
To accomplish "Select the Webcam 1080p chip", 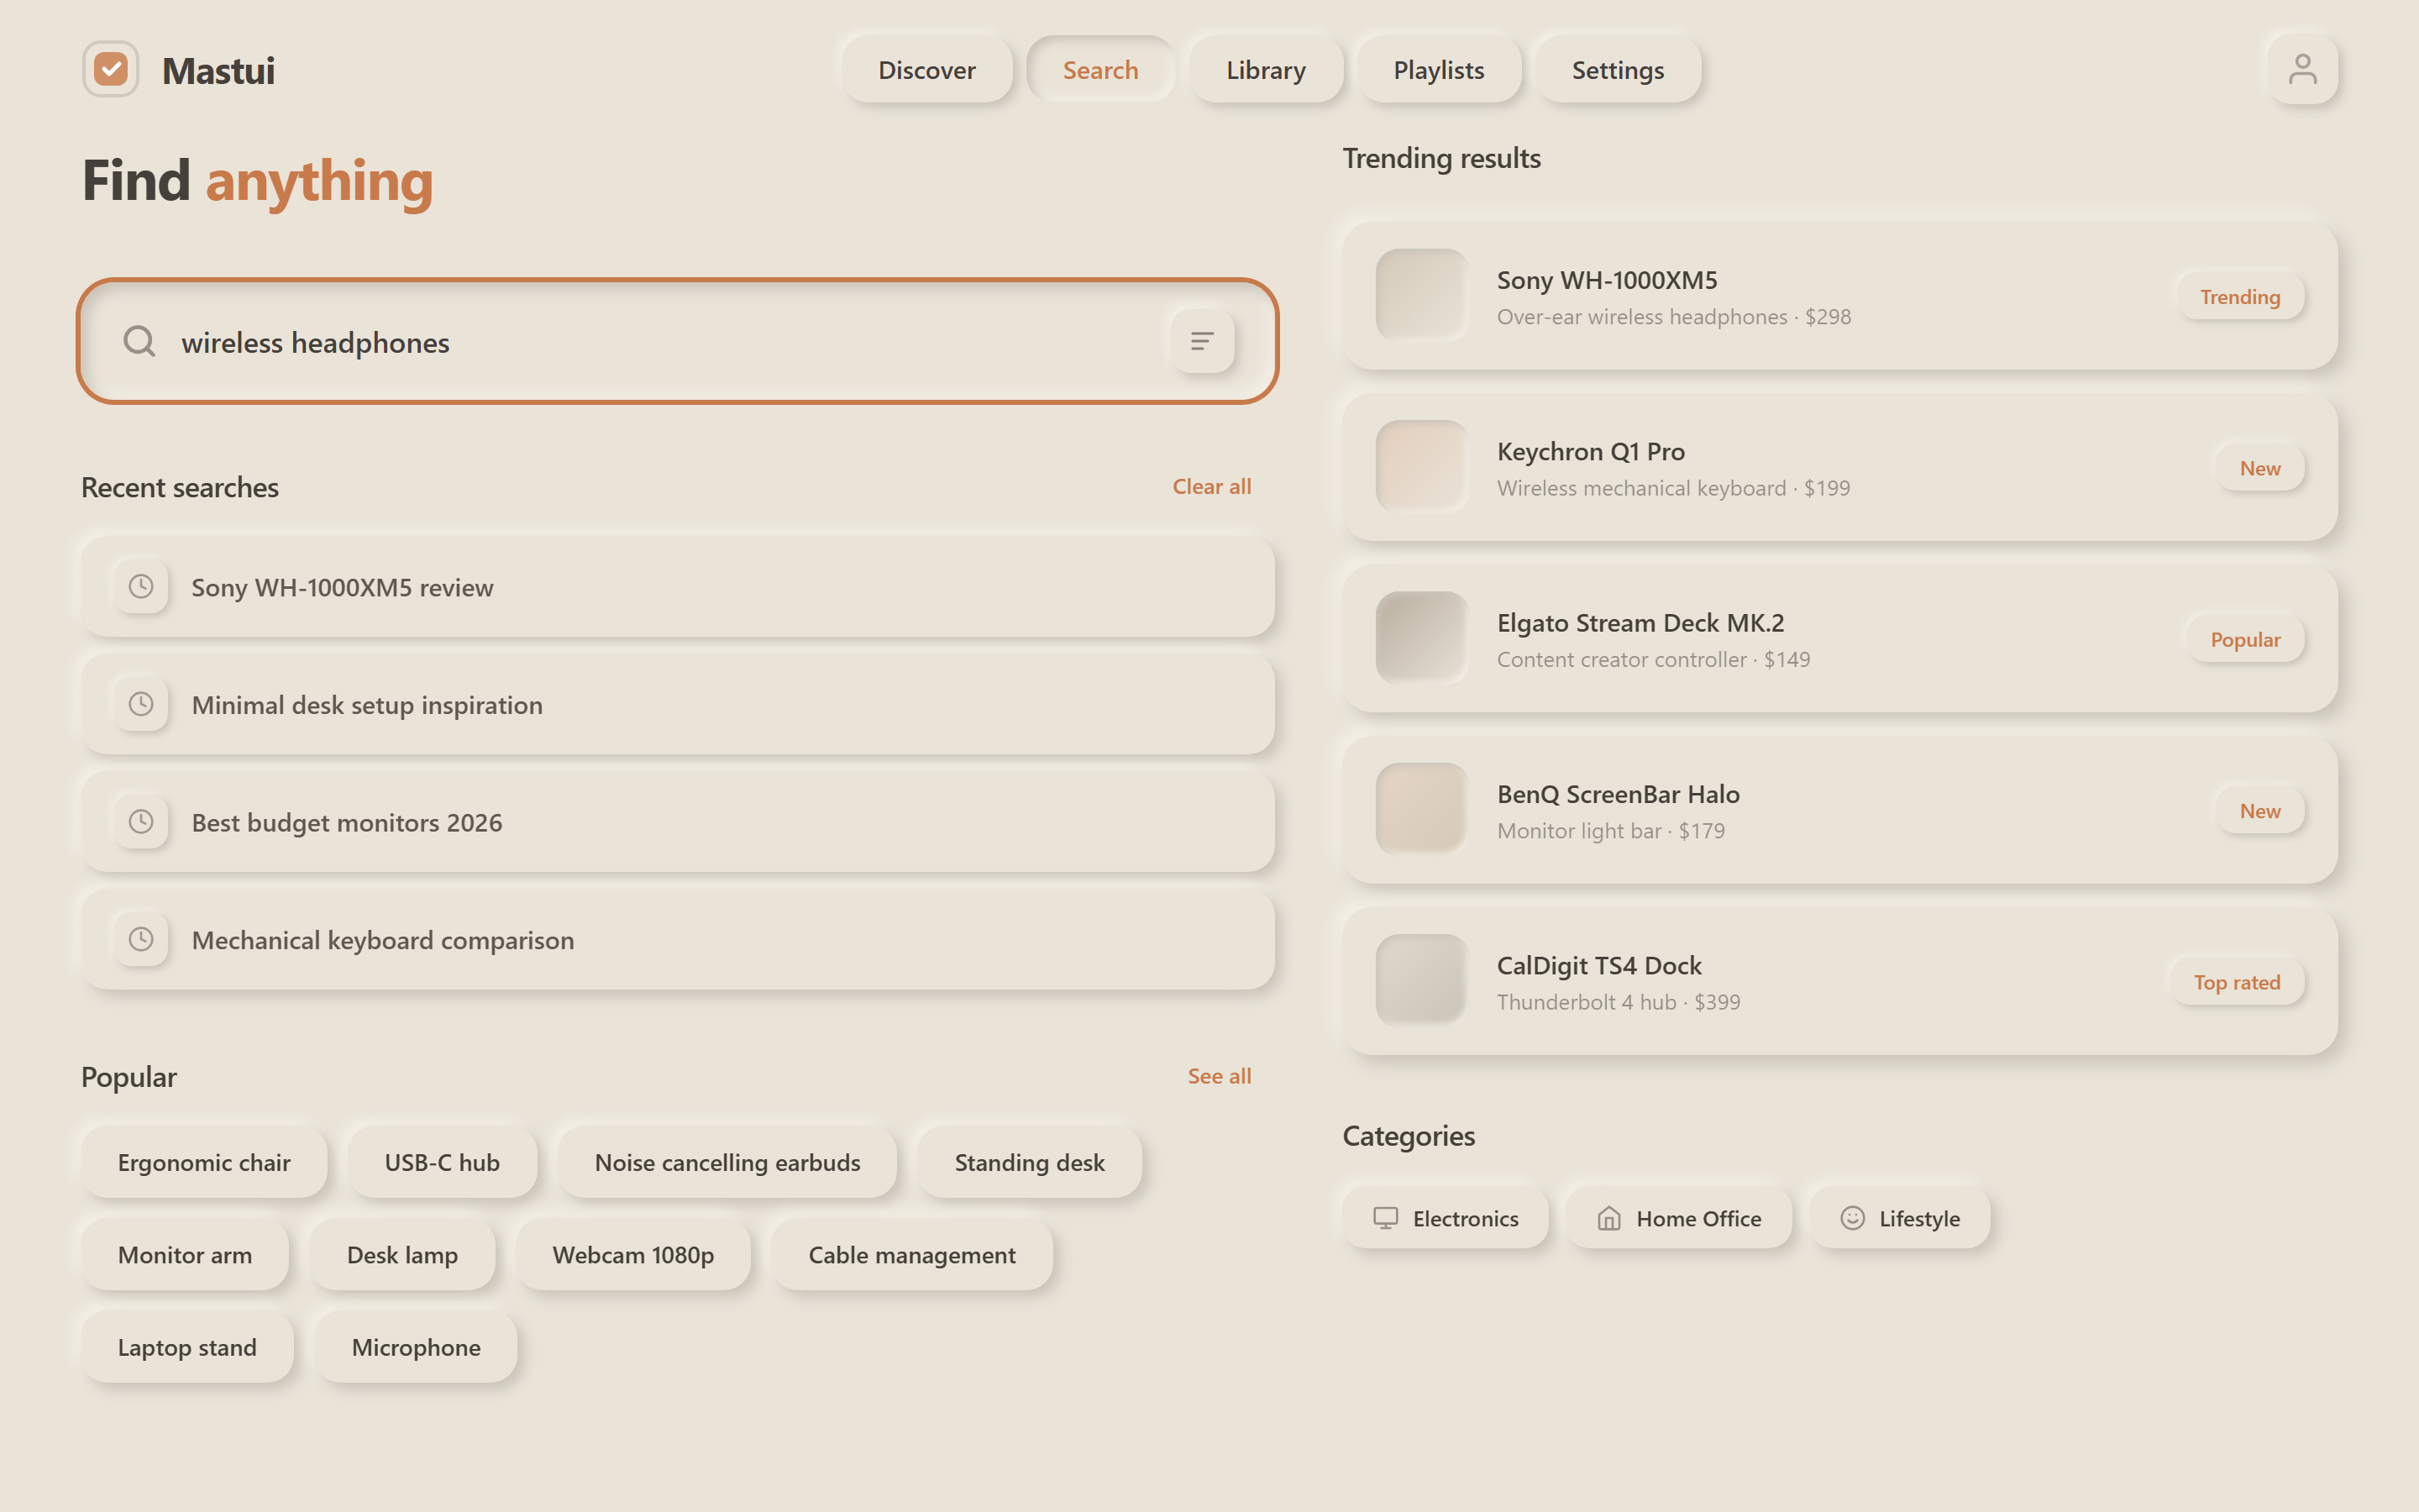I will pyautogui.click(x=632, y=1255).
